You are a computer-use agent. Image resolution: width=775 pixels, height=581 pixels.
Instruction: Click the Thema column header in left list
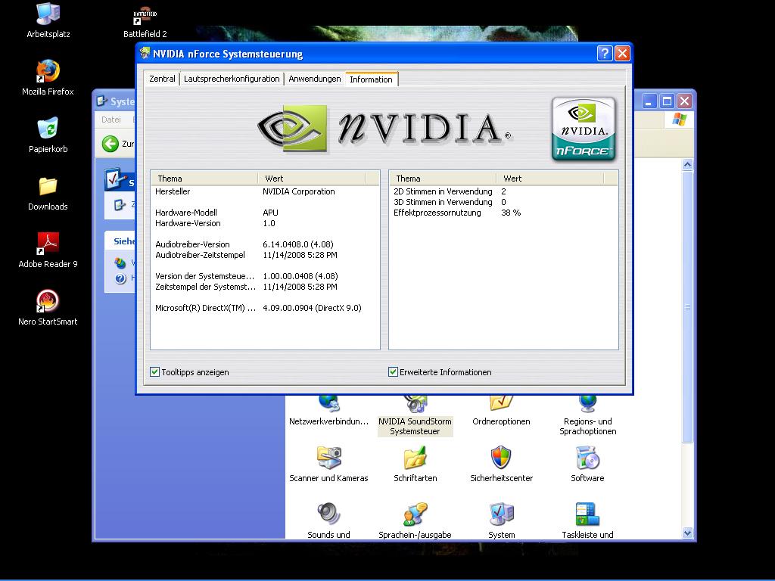pyautogui.click(x=204, y=179)
